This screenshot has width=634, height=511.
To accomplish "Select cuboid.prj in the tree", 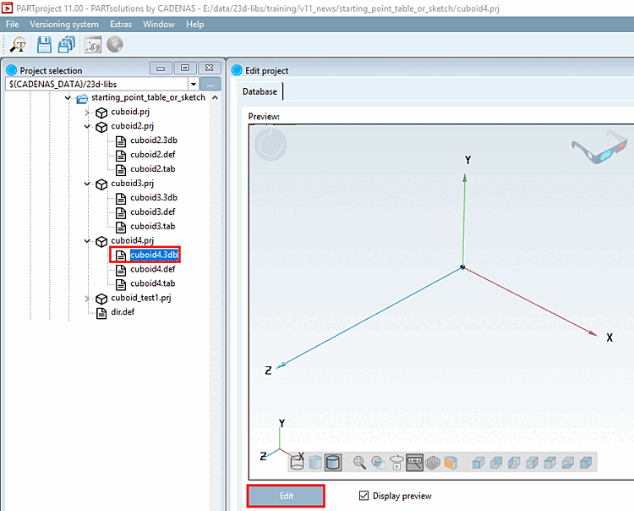I will point(130,112).
